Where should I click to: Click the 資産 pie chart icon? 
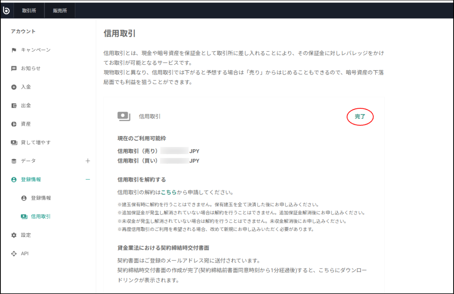click(14, 124)
